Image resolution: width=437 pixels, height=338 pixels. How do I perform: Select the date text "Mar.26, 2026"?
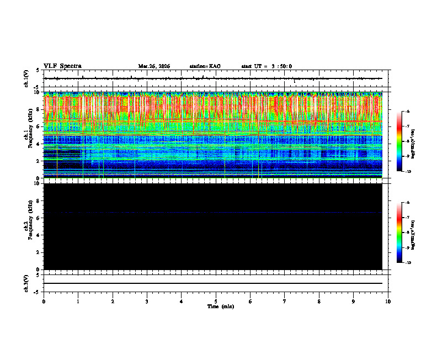pos(154,66)
